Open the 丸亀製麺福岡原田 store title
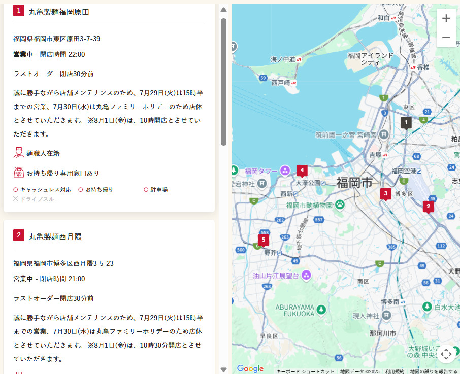 coord(59,12)
